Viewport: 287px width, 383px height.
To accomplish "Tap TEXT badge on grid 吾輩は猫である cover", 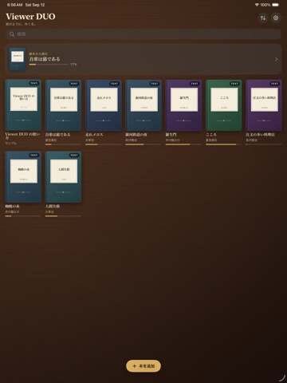I will click(x=74, y=84).
